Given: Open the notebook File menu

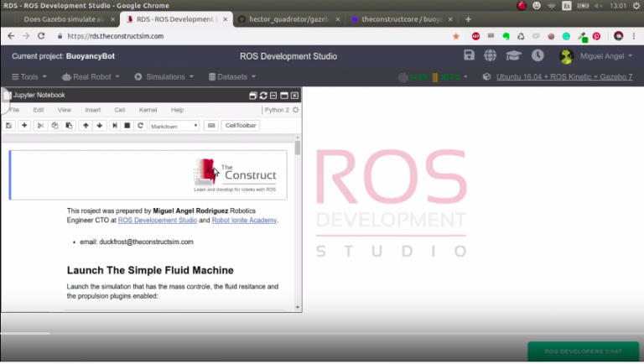Looking at the screenshot, I should click(x=14, y=110).
